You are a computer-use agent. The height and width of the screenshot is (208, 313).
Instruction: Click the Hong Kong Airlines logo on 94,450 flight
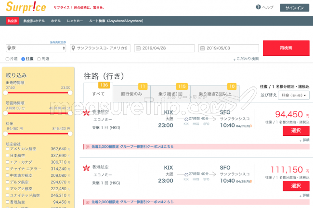(86, 113)
